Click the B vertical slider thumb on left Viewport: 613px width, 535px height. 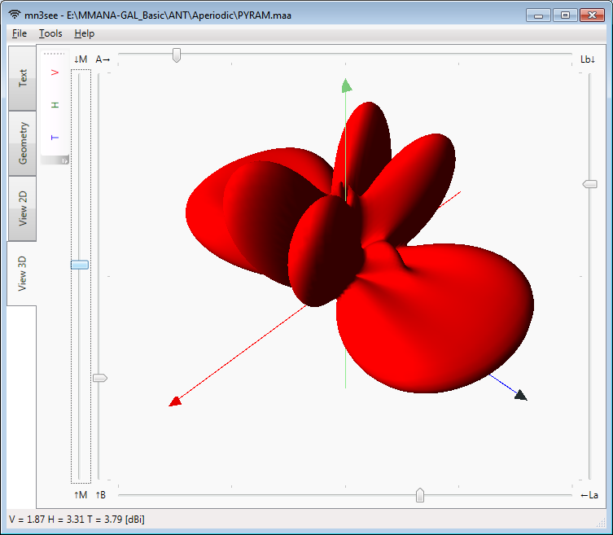tap(99, 378)
